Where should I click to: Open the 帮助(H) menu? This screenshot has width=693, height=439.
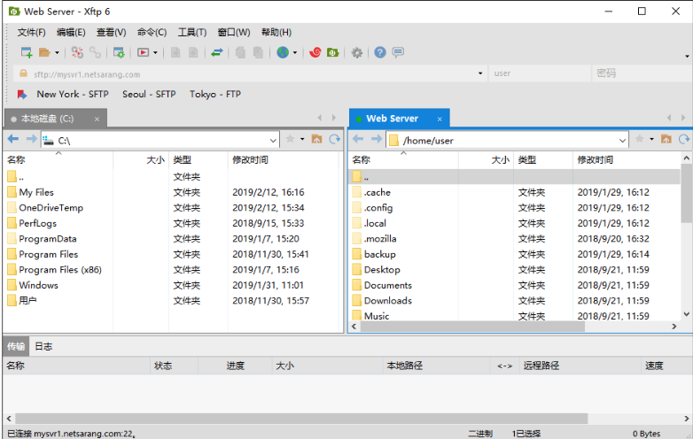pos(276,32)
